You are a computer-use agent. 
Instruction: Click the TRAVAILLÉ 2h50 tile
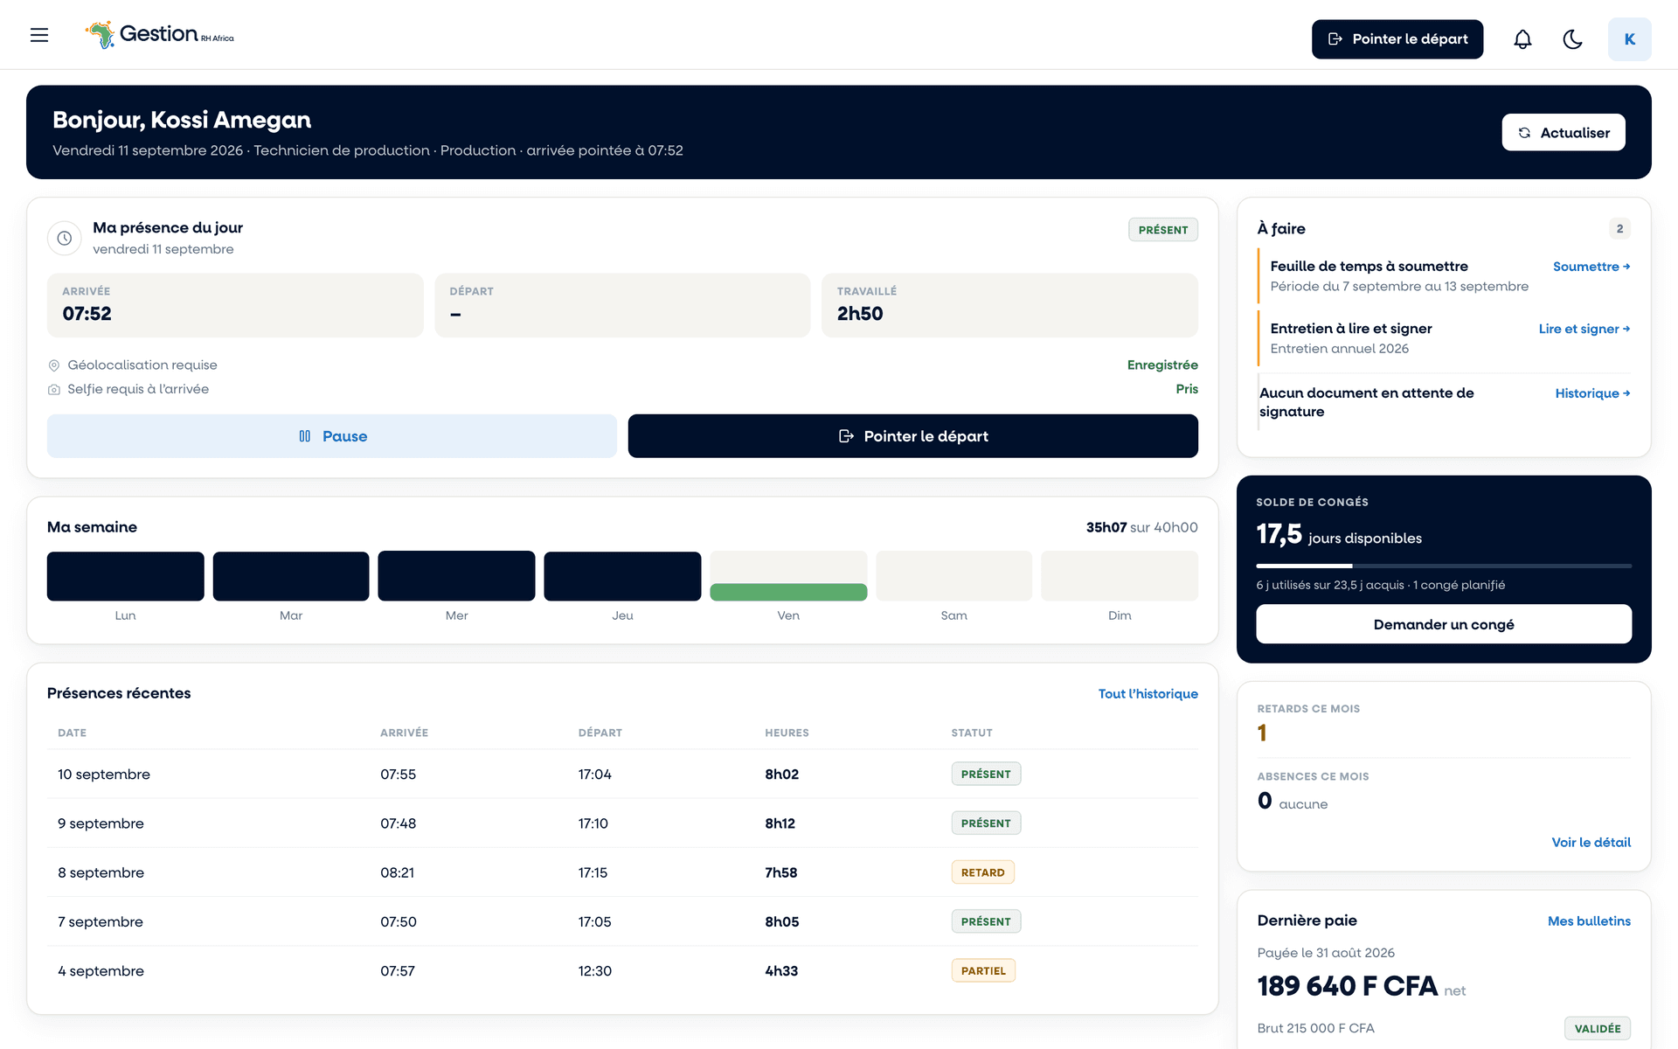click(x=1009, y=305)
